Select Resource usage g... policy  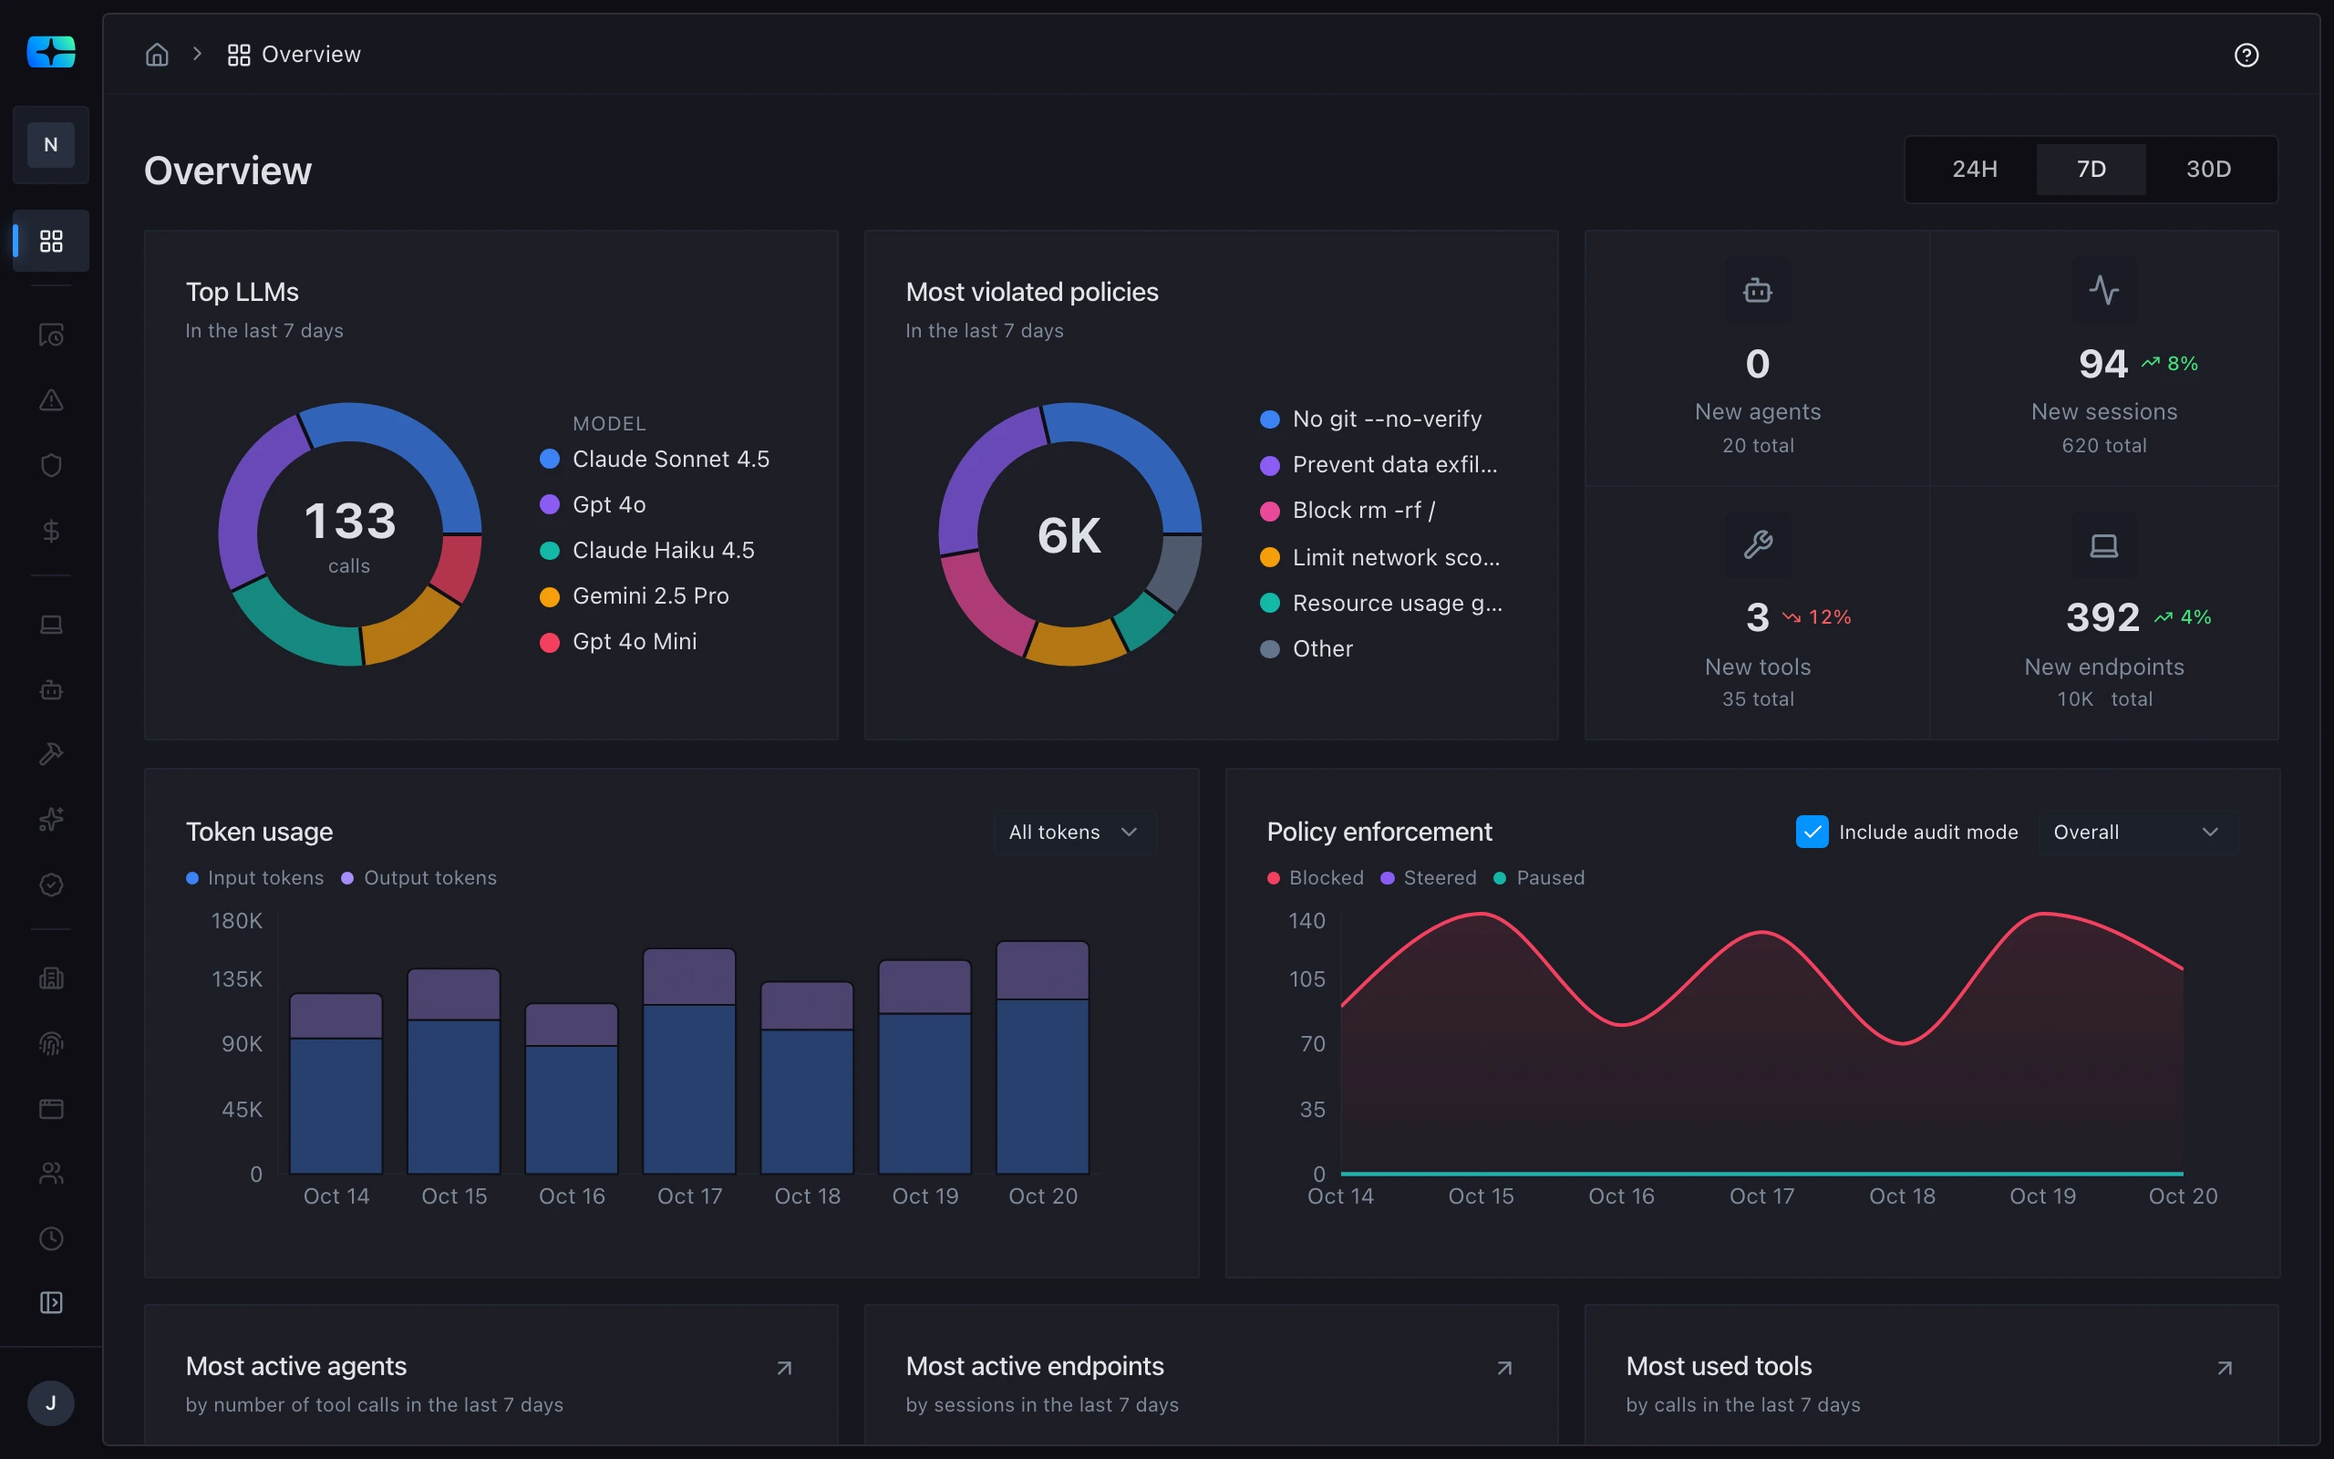tap(1381, 603)
